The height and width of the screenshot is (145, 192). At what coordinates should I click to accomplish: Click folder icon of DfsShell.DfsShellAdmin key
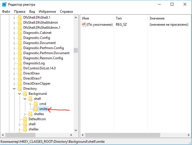coord(20,23)
